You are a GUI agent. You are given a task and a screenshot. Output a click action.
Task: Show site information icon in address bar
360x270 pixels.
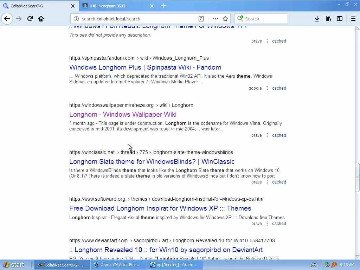click(76, 19)
